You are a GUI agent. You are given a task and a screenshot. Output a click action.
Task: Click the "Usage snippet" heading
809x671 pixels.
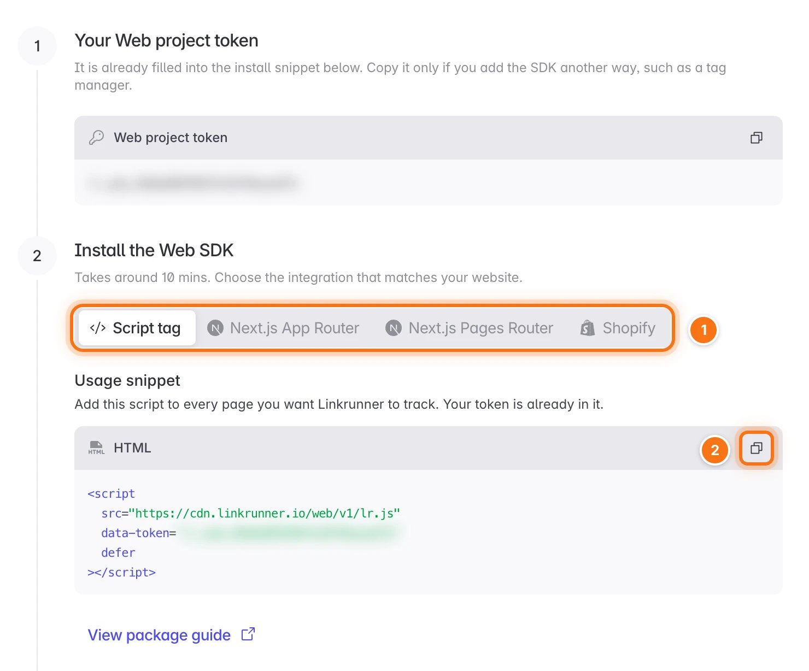point(127,380)
